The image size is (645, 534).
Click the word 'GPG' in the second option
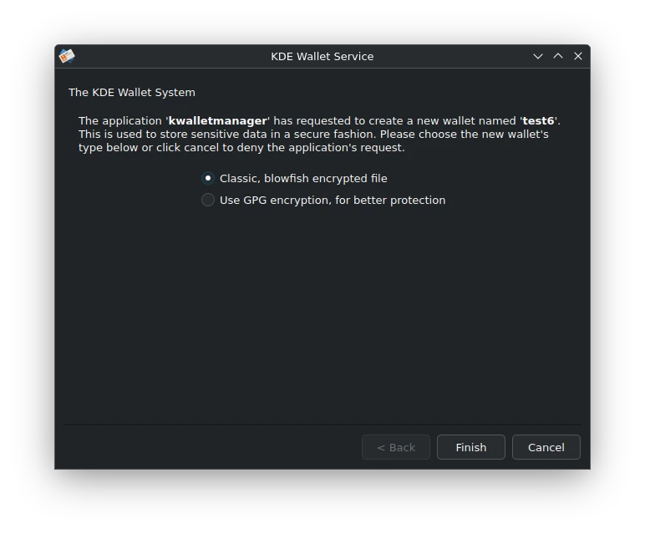255,201
